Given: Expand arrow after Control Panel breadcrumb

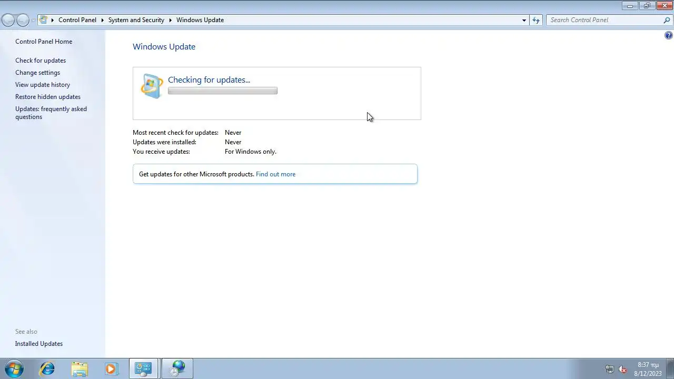Looking at the screenshot, I should coord(102,20).
